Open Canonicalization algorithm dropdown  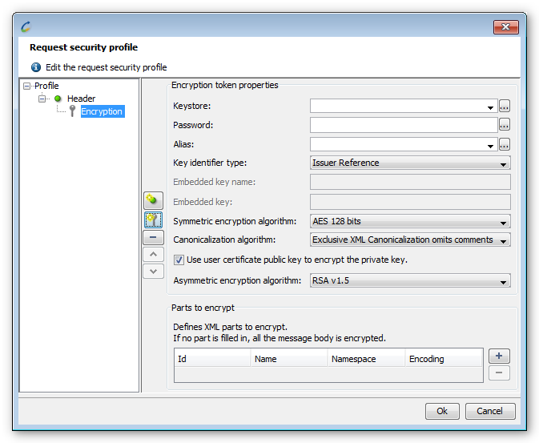410,240
